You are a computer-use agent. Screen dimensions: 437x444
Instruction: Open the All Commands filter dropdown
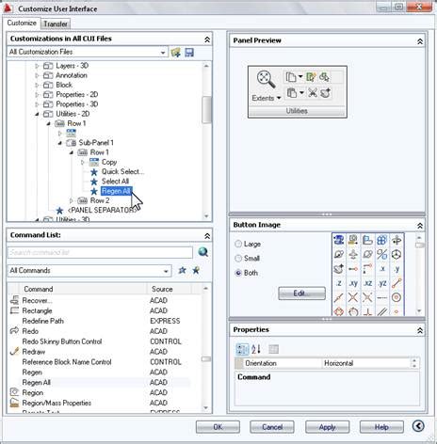click(x=89, y=271)
